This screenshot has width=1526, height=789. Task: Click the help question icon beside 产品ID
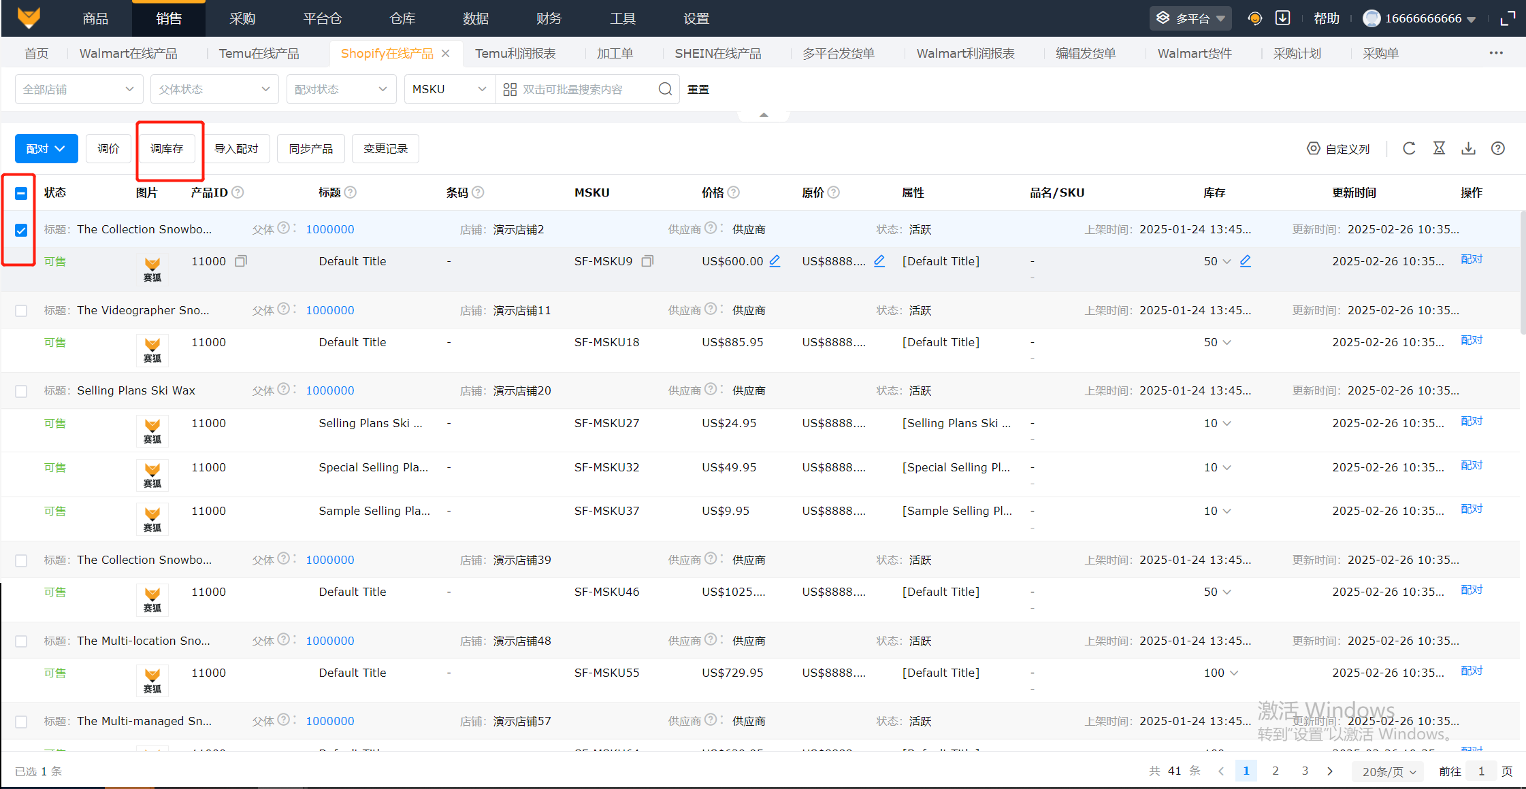click(x=238, y=192)
